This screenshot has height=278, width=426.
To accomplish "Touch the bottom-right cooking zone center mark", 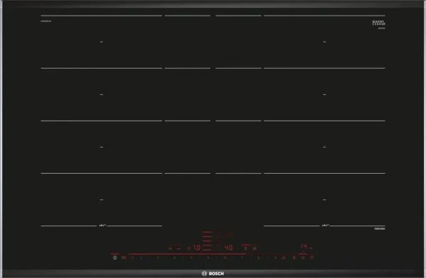I will tap(324, 199).
